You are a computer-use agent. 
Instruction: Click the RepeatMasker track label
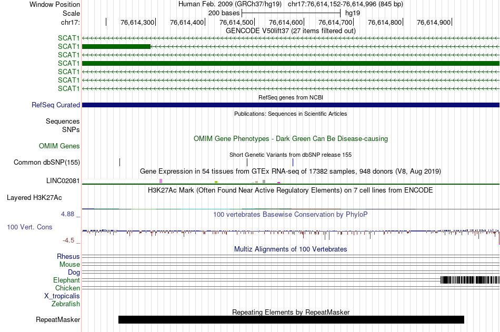pos(58,320)
